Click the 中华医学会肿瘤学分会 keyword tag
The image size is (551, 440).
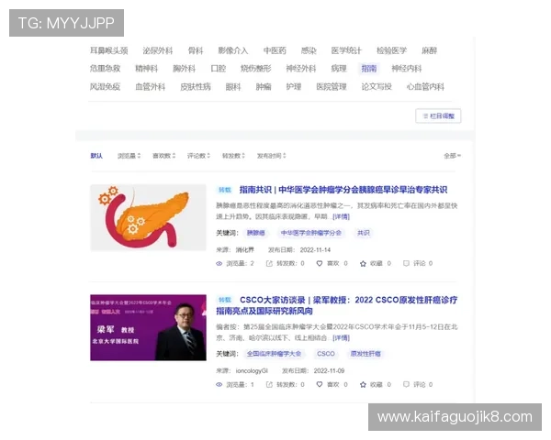point(311,233)
